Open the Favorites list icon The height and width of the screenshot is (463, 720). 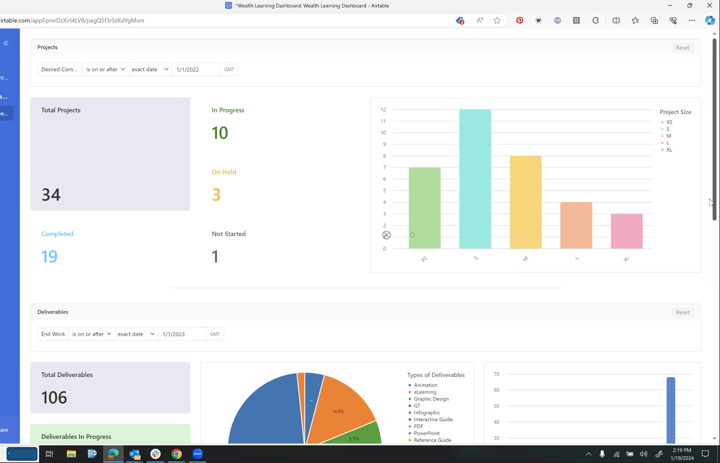pyautogui.click(x=635, y=21)
